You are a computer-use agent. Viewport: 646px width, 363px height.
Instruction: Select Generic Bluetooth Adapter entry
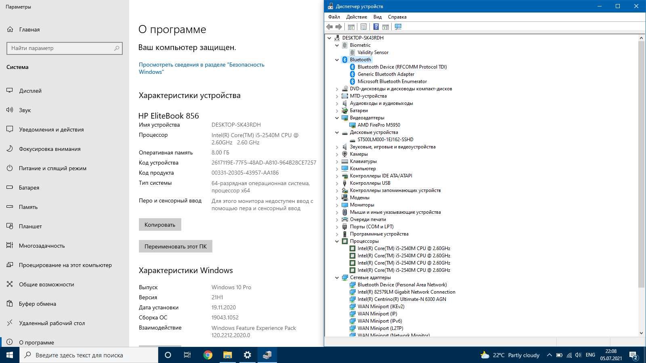click(386, 74)
